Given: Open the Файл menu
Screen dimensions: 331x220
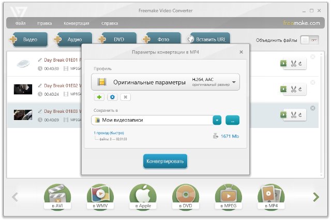Looking at the screenshot, I should [21, 23].
